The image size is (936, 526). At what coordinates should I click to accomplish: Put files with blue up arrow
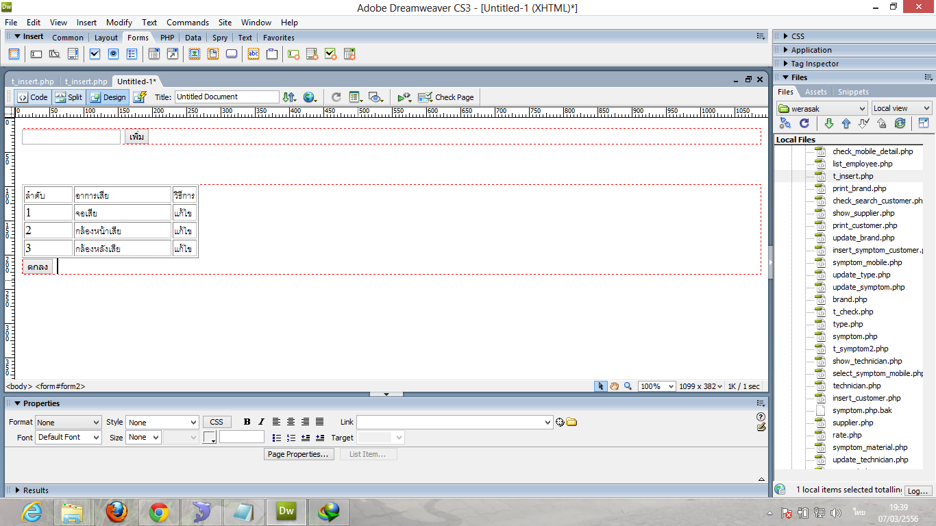click(846, 123)
